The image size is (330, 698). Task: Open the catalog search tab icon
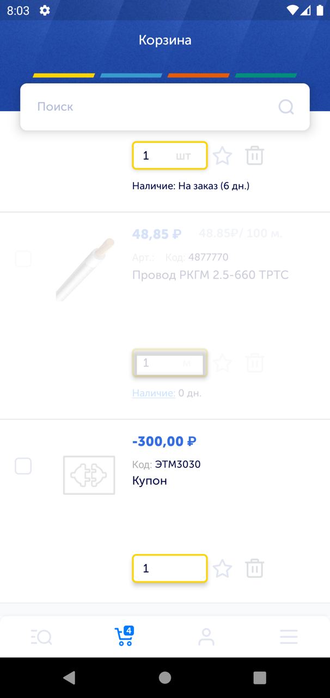(41, 636)
